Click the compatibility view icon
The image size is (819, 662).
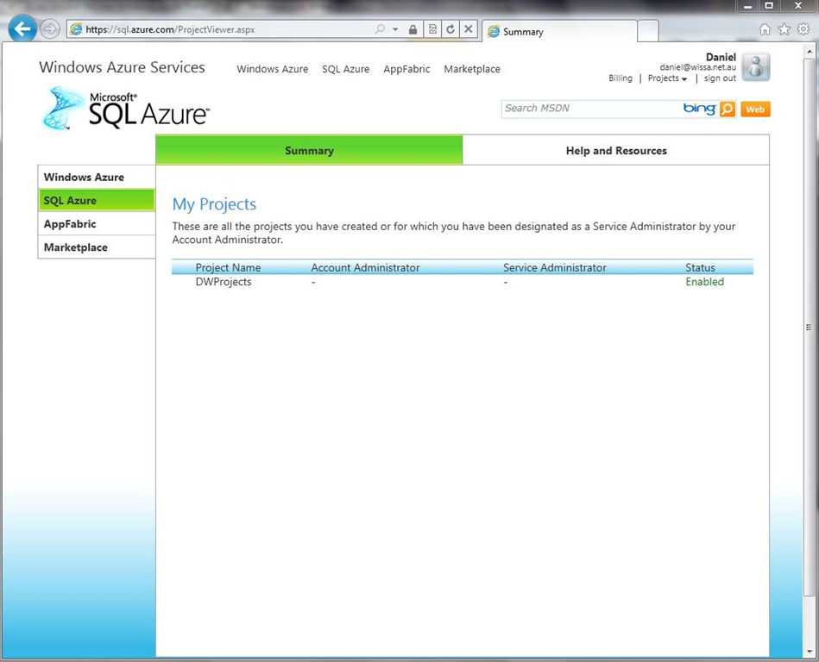tap(432, 29)
